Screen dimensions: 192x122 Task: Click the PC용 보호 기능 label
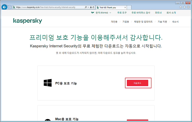[x=66, y=83]
